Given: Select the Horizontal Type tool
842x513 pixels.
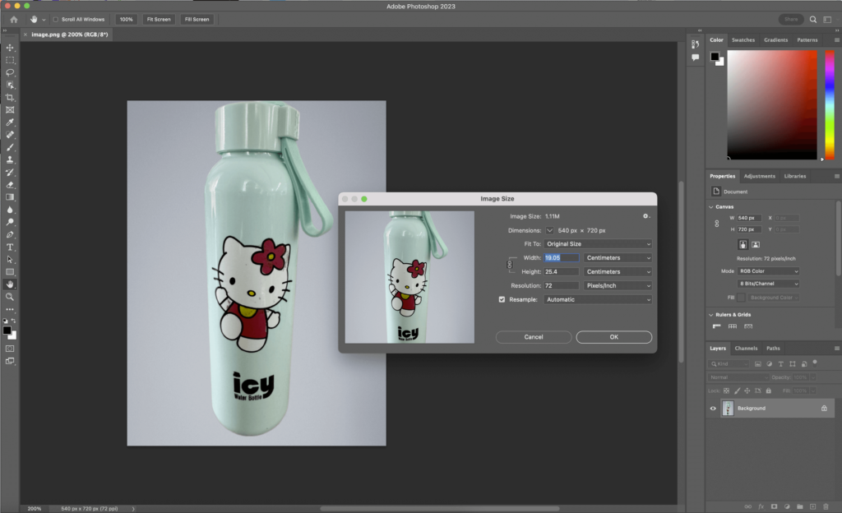Looking at the screenshot, I should click(10, 247).
